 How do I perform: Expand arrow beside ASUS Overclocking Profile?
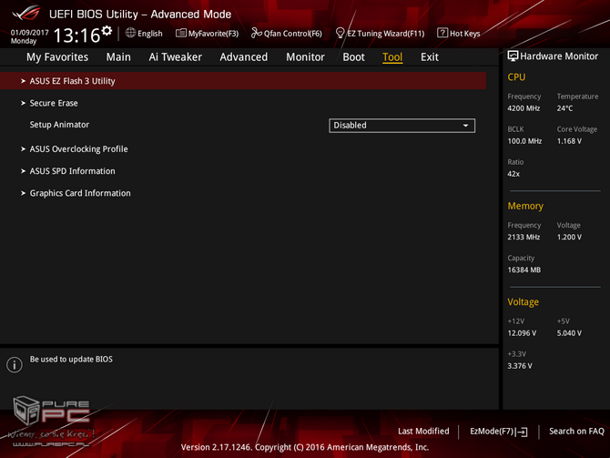pos(23,149)
